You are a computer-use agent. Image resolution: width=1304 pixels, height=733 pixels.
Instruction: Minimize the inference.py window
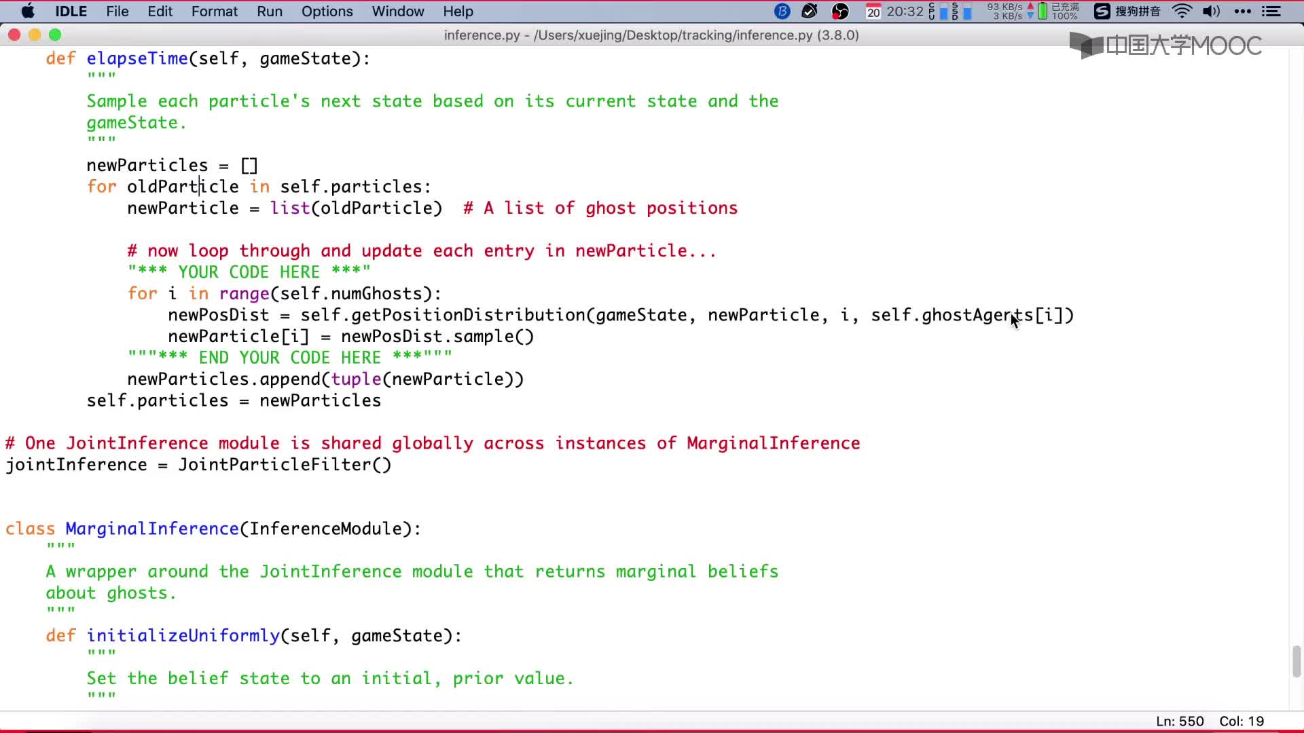pyautogui.click(x=35, y=35)
